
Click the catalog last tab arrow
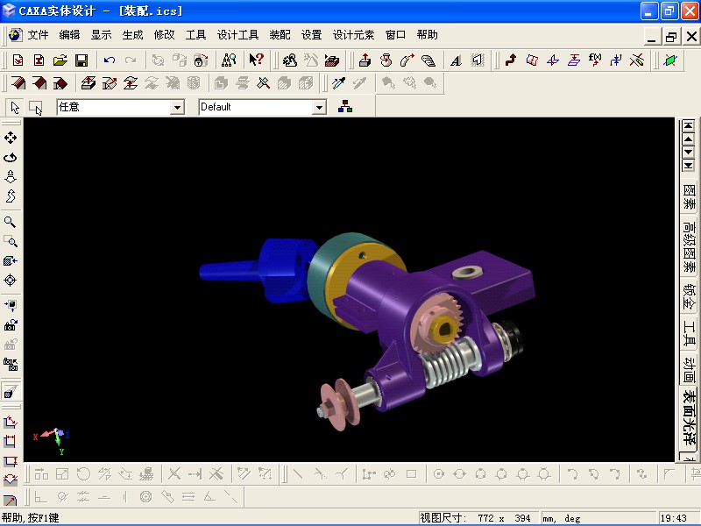click(688, 166)
